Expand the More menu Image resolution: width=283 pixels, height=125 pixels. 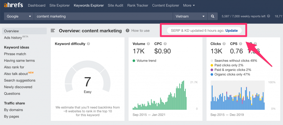click(189, 6)
